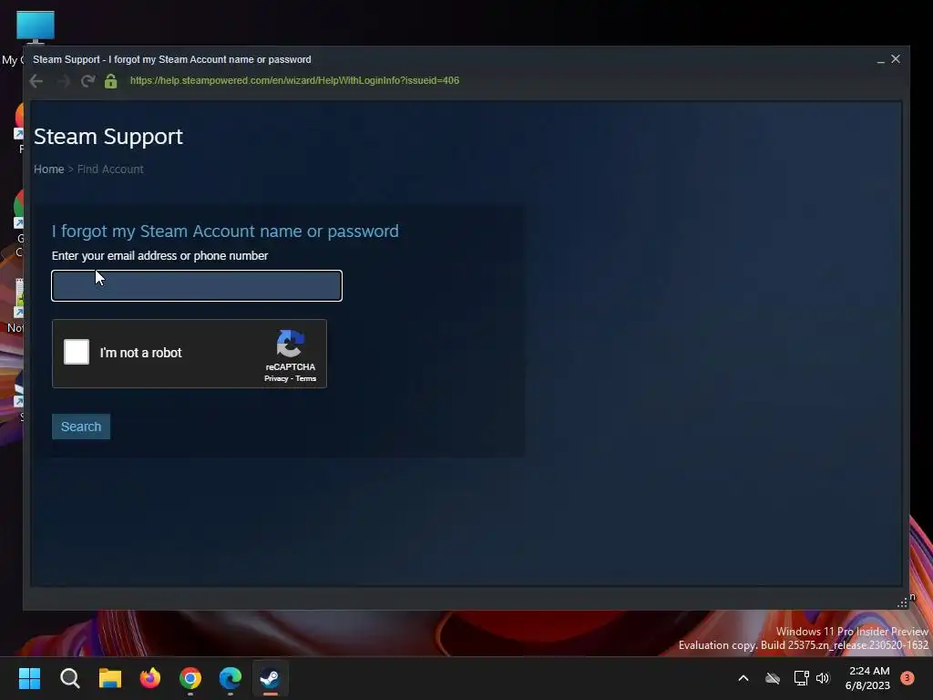Open the notification badge showing 3

pos(907,678)
